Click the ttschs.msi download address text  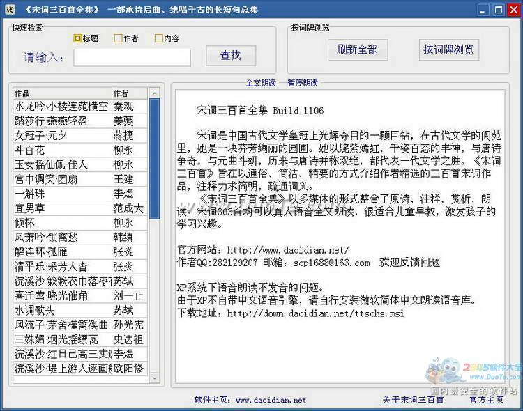[291, 313]
